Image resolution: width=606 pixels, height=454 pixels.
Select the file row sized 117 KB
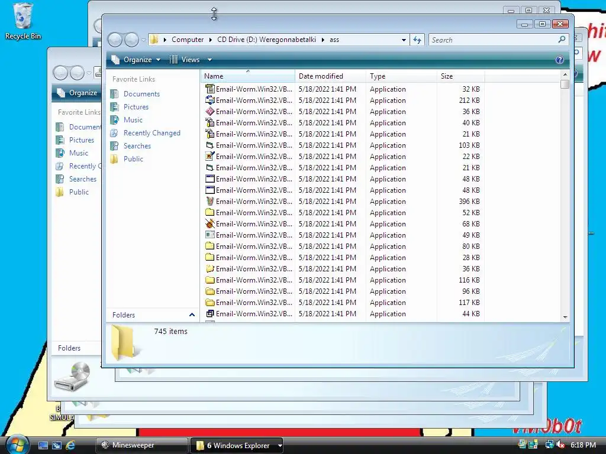click(343, 302)
